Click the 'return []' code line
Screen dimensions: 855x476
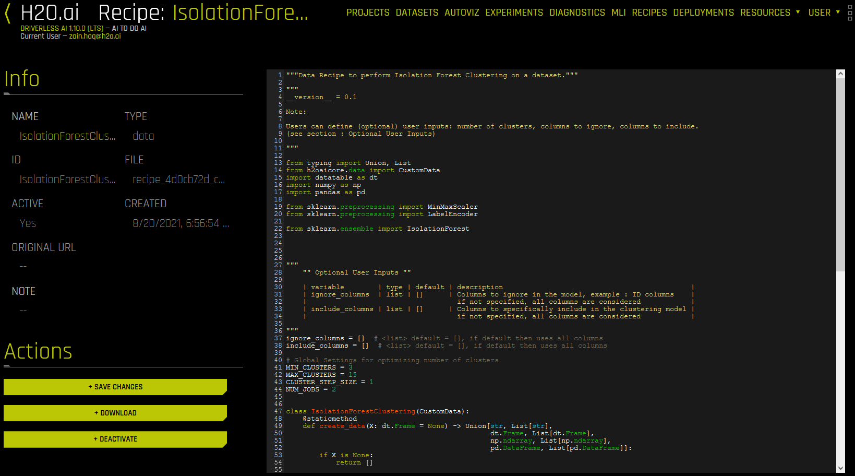pyautogui.click(x=355, y=462)
